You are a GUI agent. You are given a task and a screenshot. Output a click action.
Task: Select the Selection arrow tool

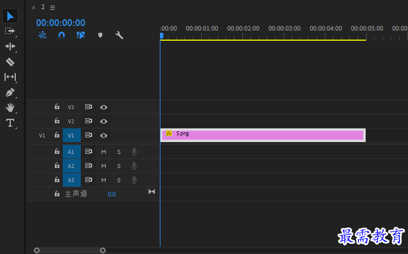click(x=10, y=16)
